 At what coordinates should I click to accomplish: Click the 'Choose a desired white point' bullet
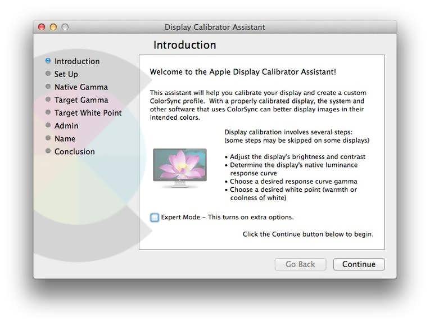coord(291,193)
